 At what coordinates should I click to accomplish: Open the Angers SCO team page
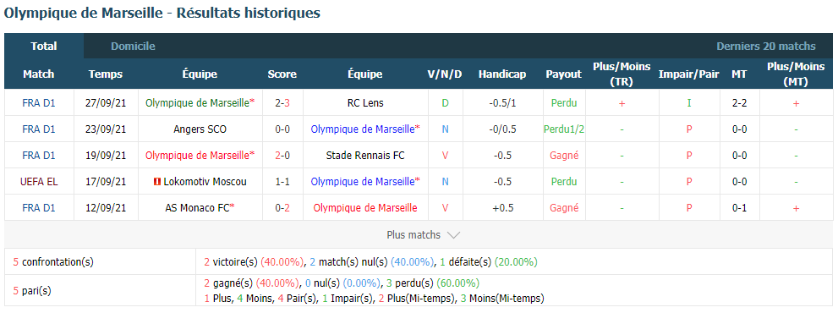coord(200,129)
